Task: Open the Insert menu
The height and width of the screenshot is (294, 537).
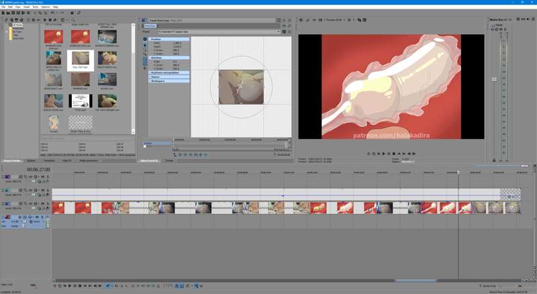Action: tap(26, 7)
